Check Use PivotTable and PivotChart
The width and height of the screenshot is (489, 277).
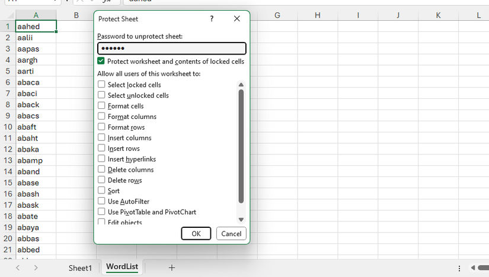point(101,211)
